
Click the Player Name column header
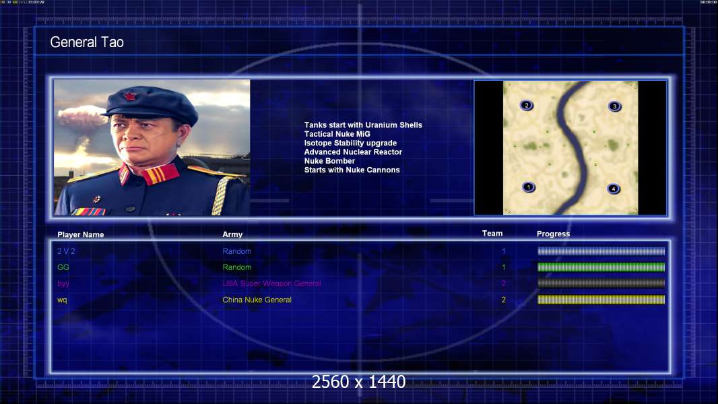tap(81, 235)
